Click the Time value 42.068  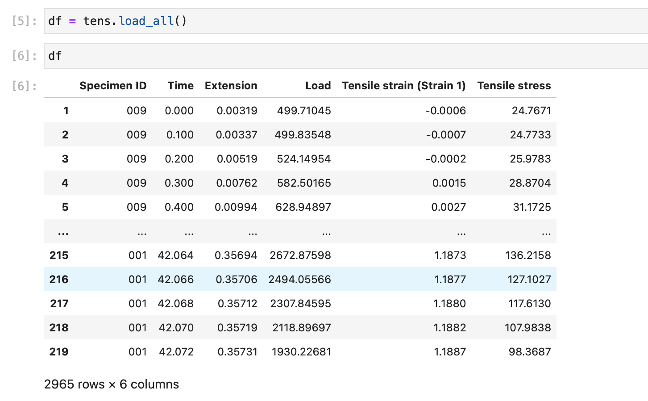pos(176,304)
